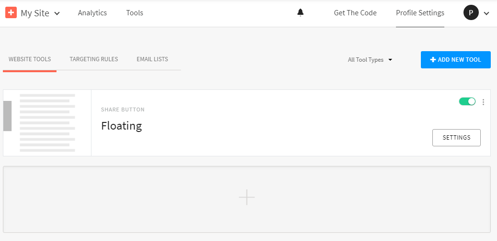
Task: Click the Floating tool title
Action: tap(122, 126)
